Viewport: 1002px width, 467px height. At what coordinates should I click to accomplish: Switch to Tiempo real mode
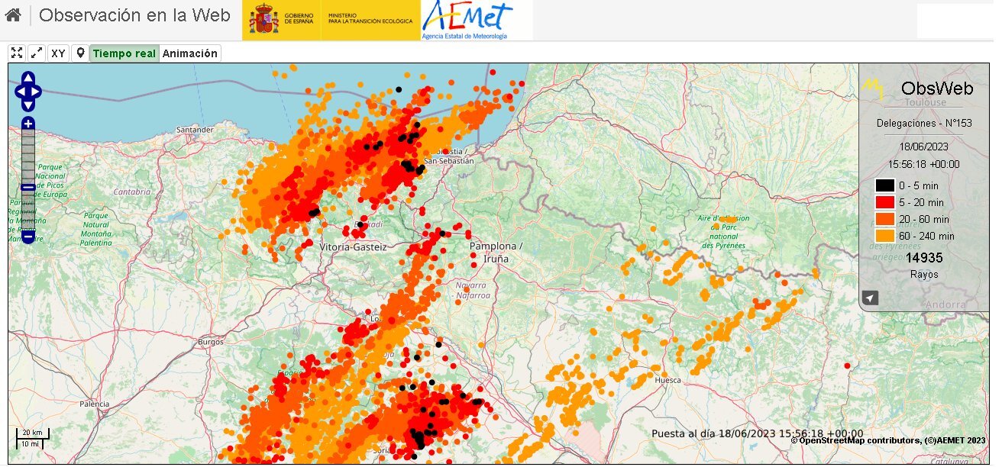click(124, 53)
